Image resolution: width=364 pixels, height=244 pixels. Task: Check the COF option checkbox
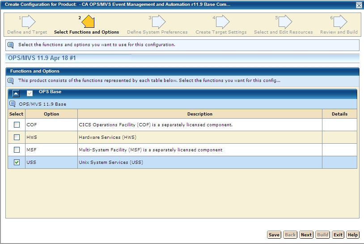(17, 125)
